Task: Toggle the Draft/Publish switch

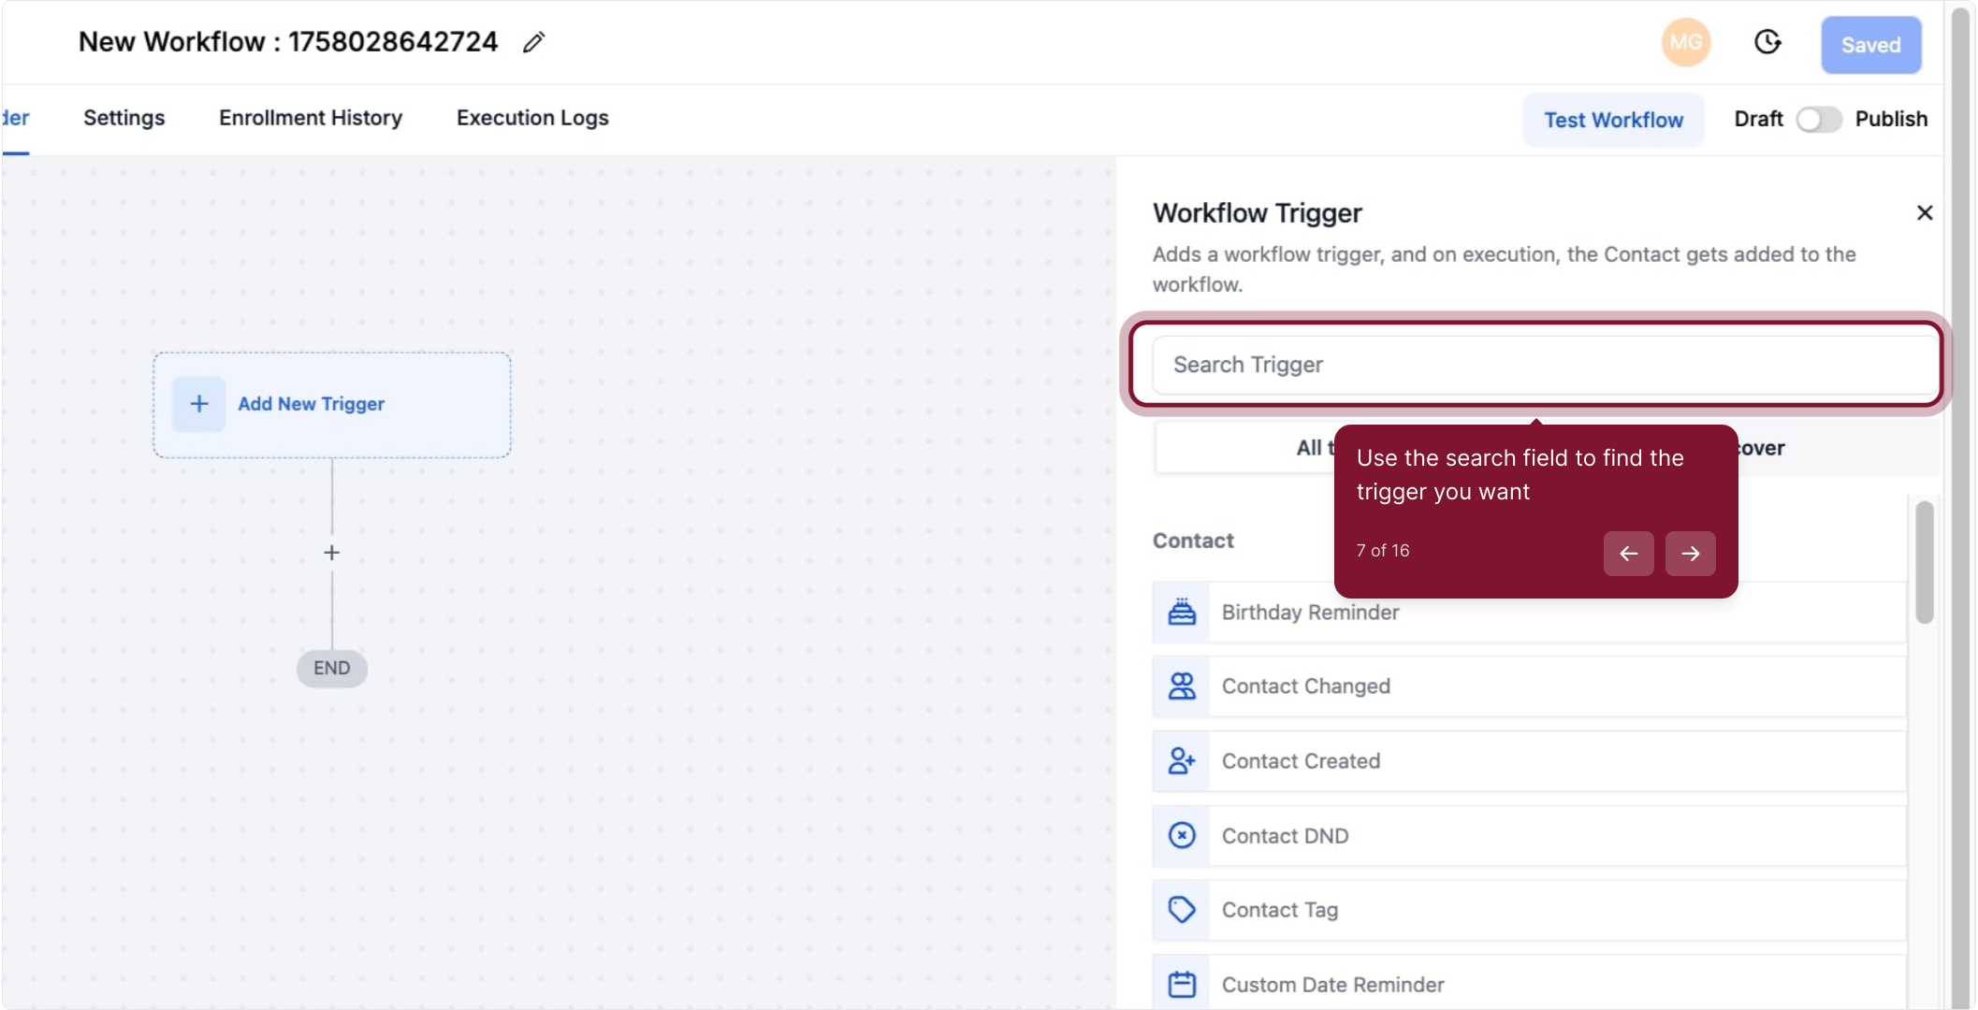Action: [x=1818, y=120]
